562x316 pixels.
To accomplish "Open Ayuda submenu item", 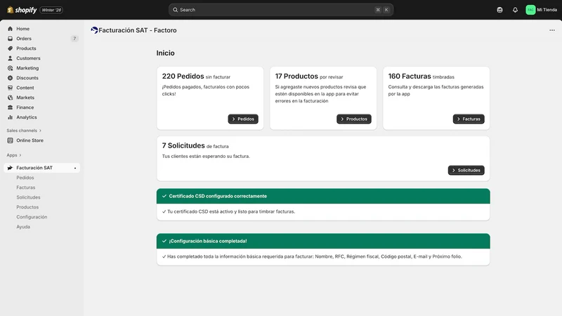I will coord(23,227).
